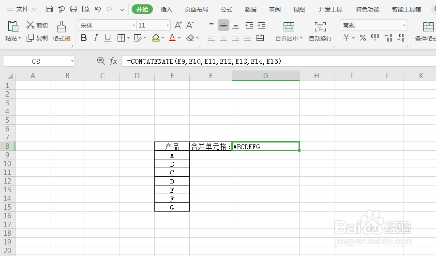Image resolution: width=436 pixels, height=256 pixels.
Task: Apply cell borders icon
Action: [121, 38]
